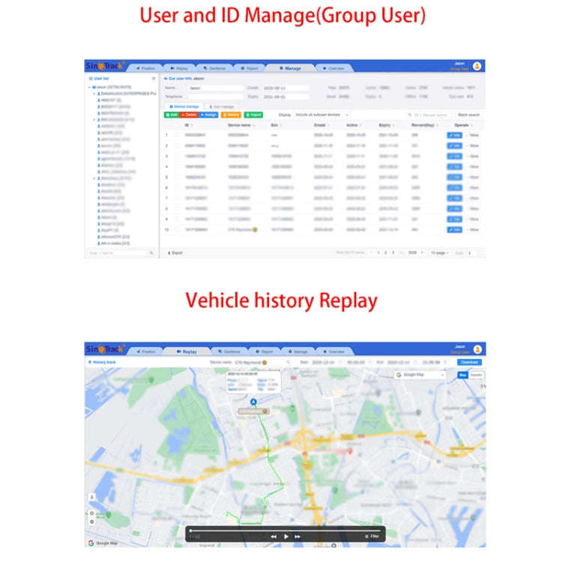Viewport: 562px width, 562px height.
Task: Open the Display include subuser devices dropdown
Action: (322, 115)
